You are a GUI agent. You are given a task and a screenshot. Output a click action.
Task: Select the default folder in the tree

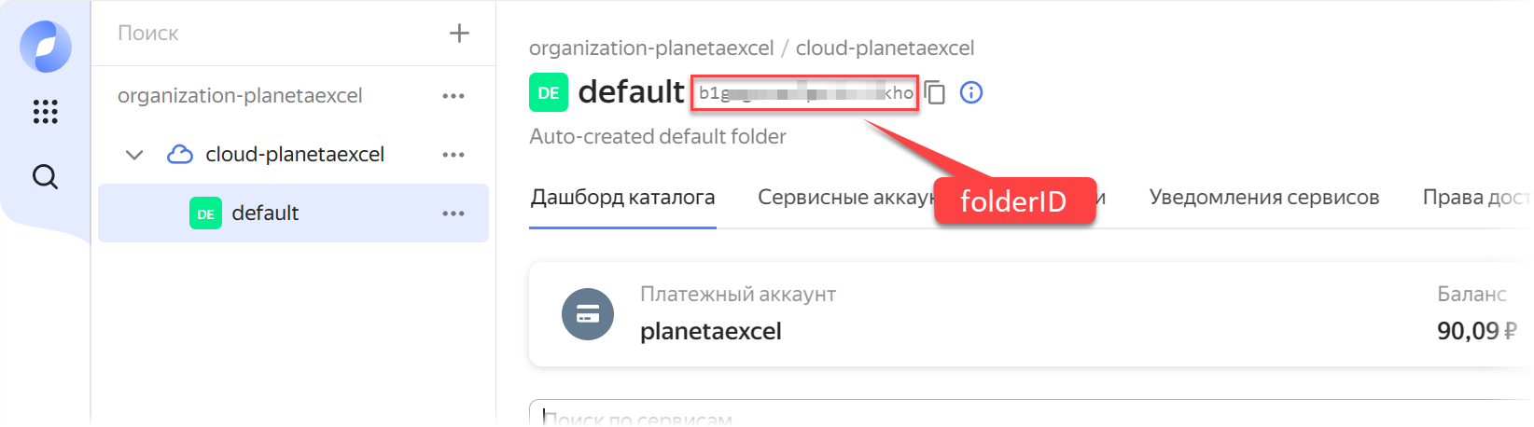point(265,213)
